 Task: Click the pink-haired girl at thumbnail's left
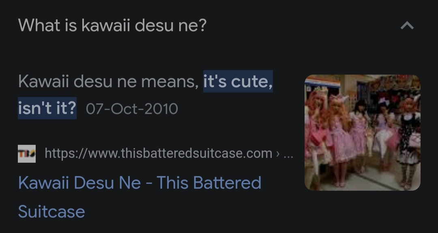point(316,134)
